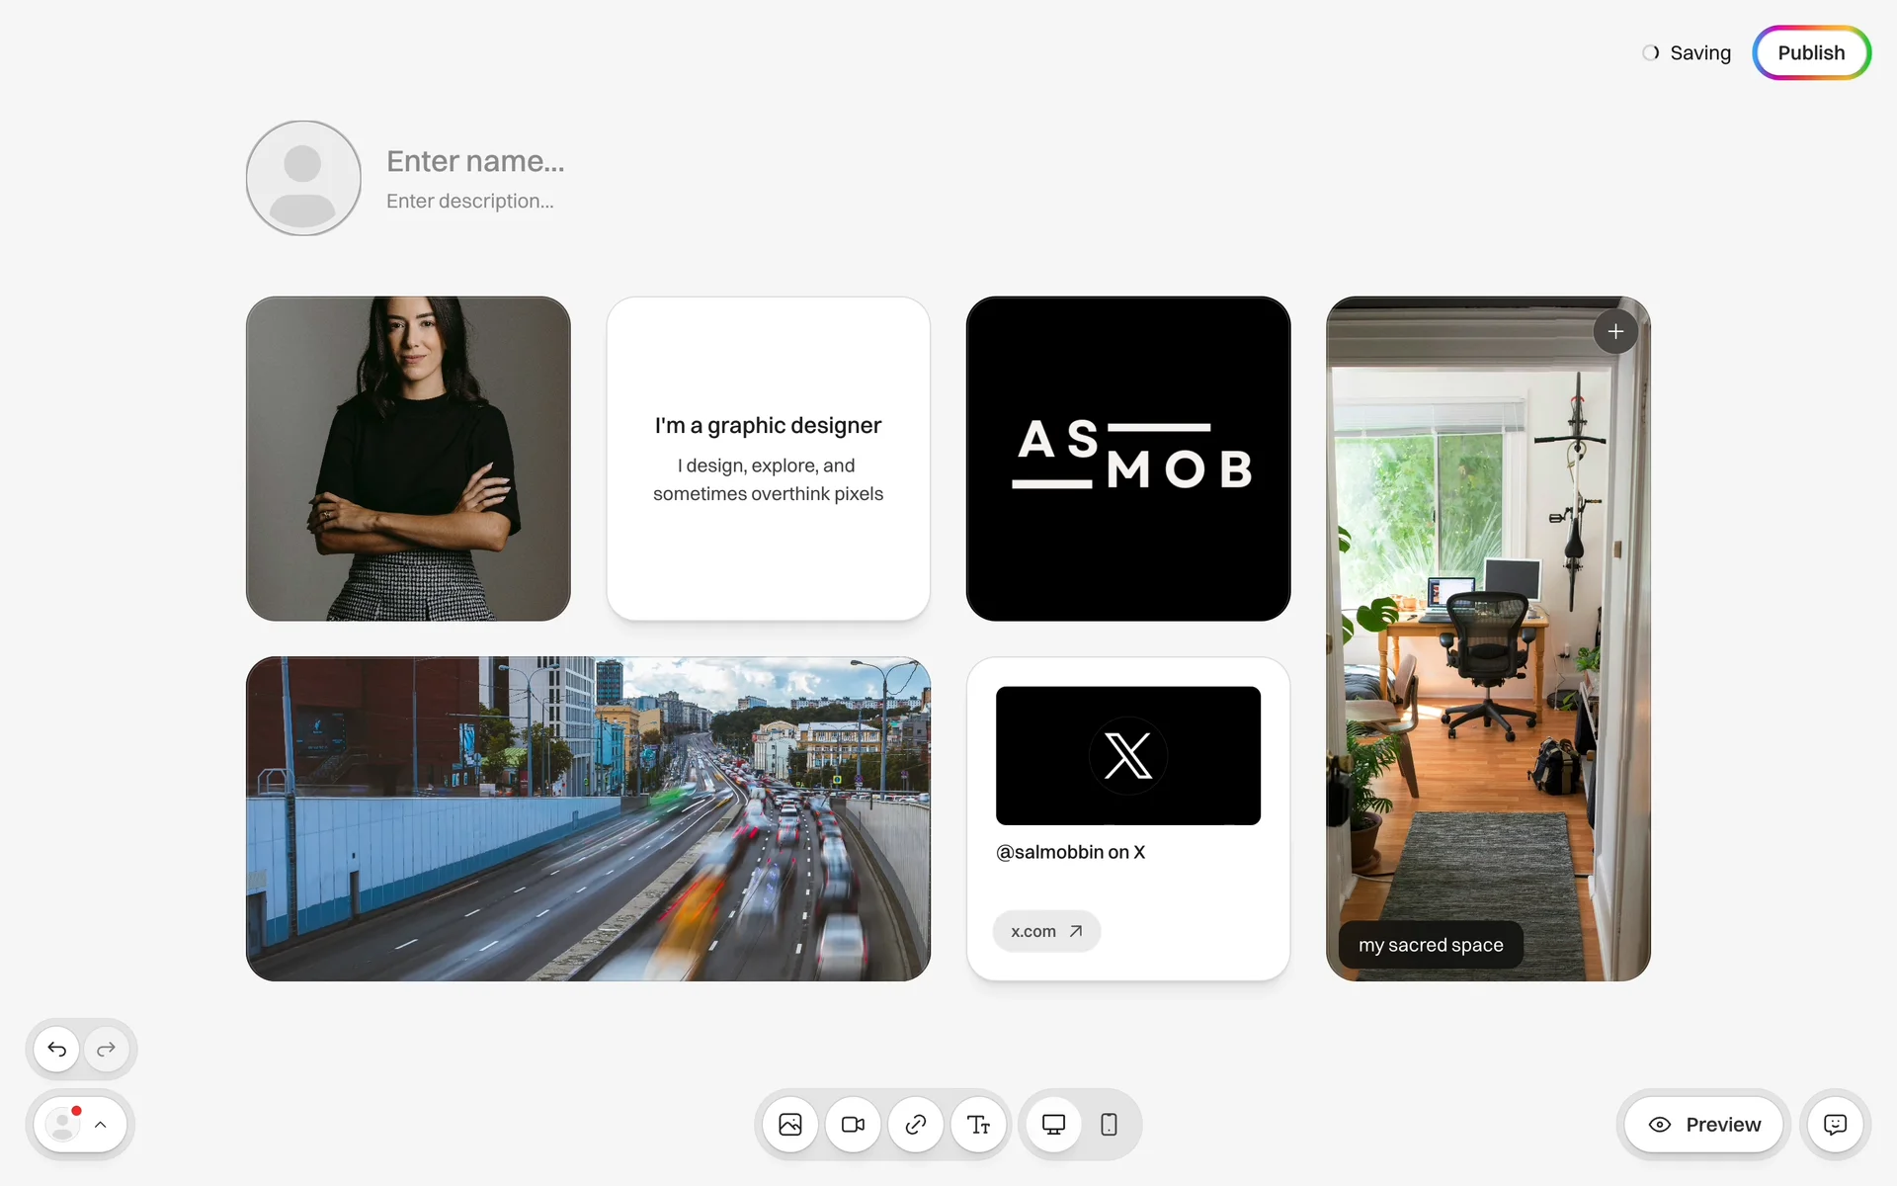Click the Publish button
1897x1186 pixels.
click(x=1811, y=53)
